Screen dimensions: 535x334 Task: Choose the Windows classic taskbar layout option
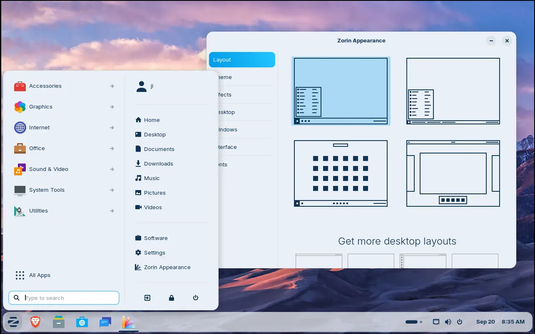coord(453,91)
